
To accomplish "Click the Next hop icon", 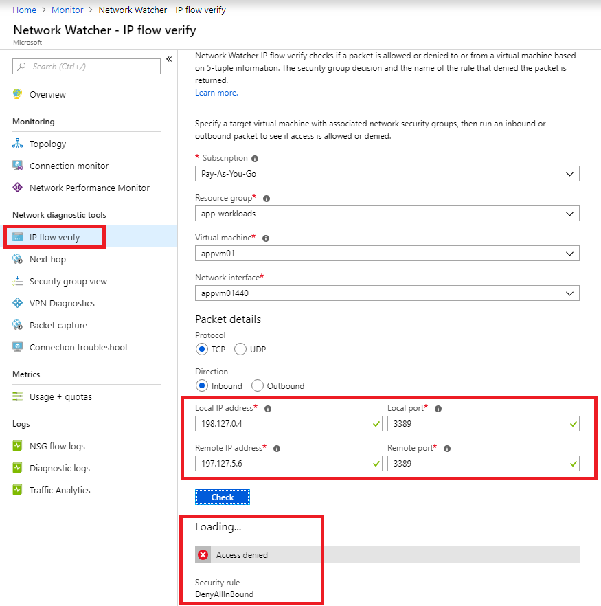I will (x=17, y=259).
